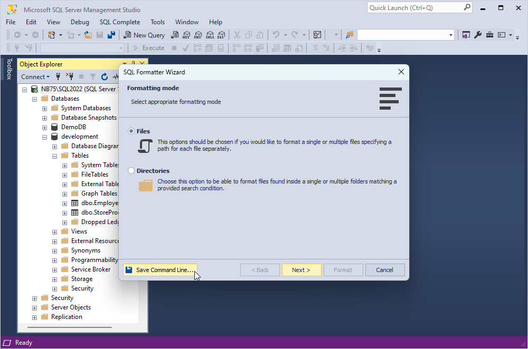
Task: Click the Find in Files icon
Action: tap(350, 35)
